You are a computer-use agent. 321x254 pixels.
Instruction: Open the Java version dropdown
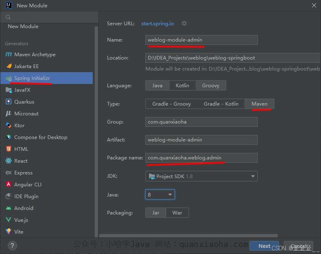pos(160,194)
